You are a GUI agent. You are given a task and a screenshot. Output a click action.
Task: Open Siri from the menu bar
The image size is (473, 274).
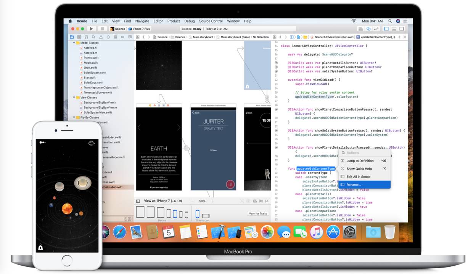(x=398, y=21)
